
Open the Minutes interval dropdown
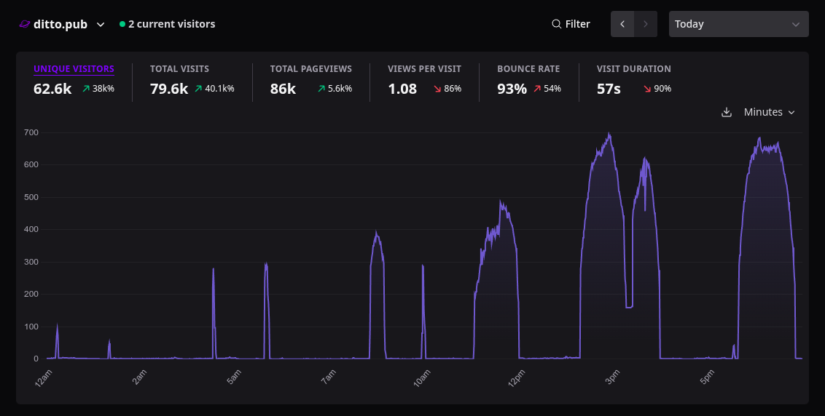pyautogui.click(x=769, y=113)
